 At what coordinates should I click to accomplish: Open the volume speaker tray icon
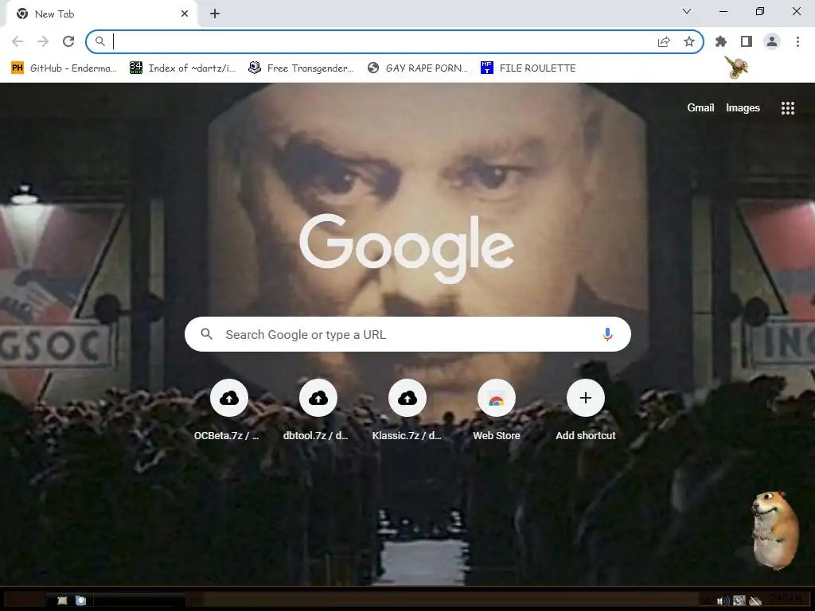tap(723, 601)
